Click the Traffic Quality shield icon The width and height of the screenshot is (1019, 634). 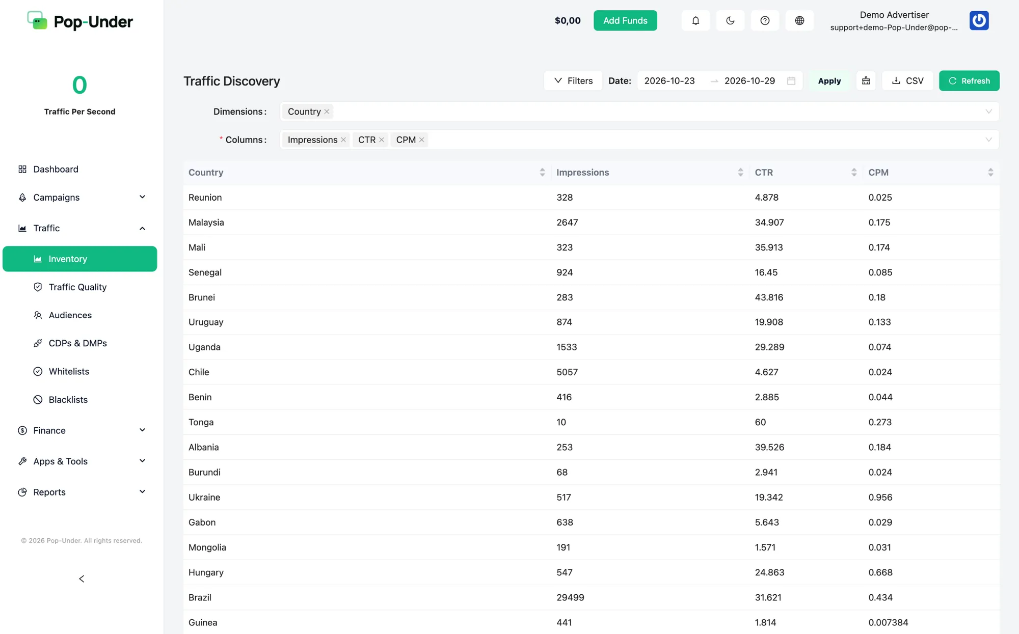tap(38, 287)
